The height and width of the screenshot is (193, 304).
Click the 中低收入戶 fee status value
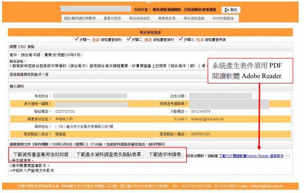pos(64,119)
